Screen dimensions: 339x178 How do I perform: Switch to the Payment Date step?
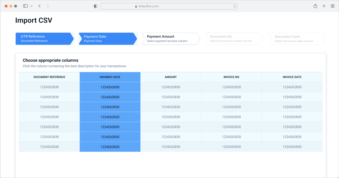click(107, 38)
